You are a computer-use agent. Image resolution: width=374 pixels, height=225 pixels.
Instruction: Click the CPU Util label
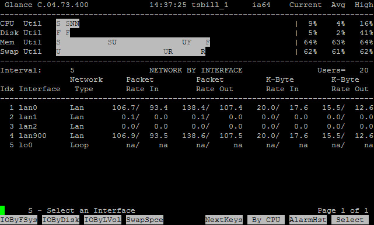(21, 23)
